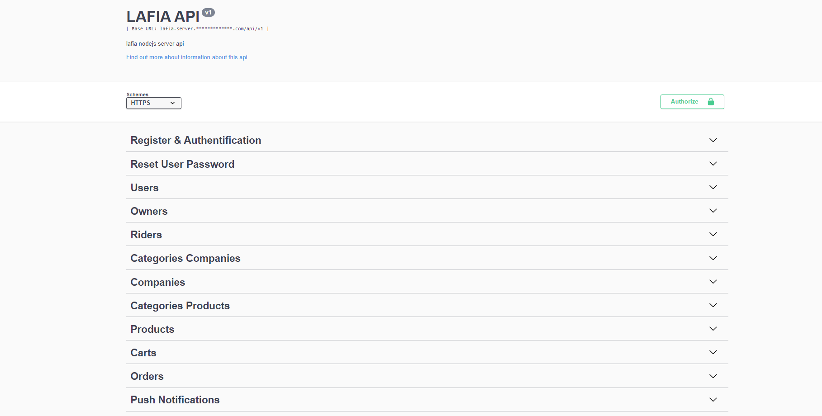This screenshot has height=416, width=822.
Task: Click the green lock icon
Action: pyautogui.click(x=711, y=102)
